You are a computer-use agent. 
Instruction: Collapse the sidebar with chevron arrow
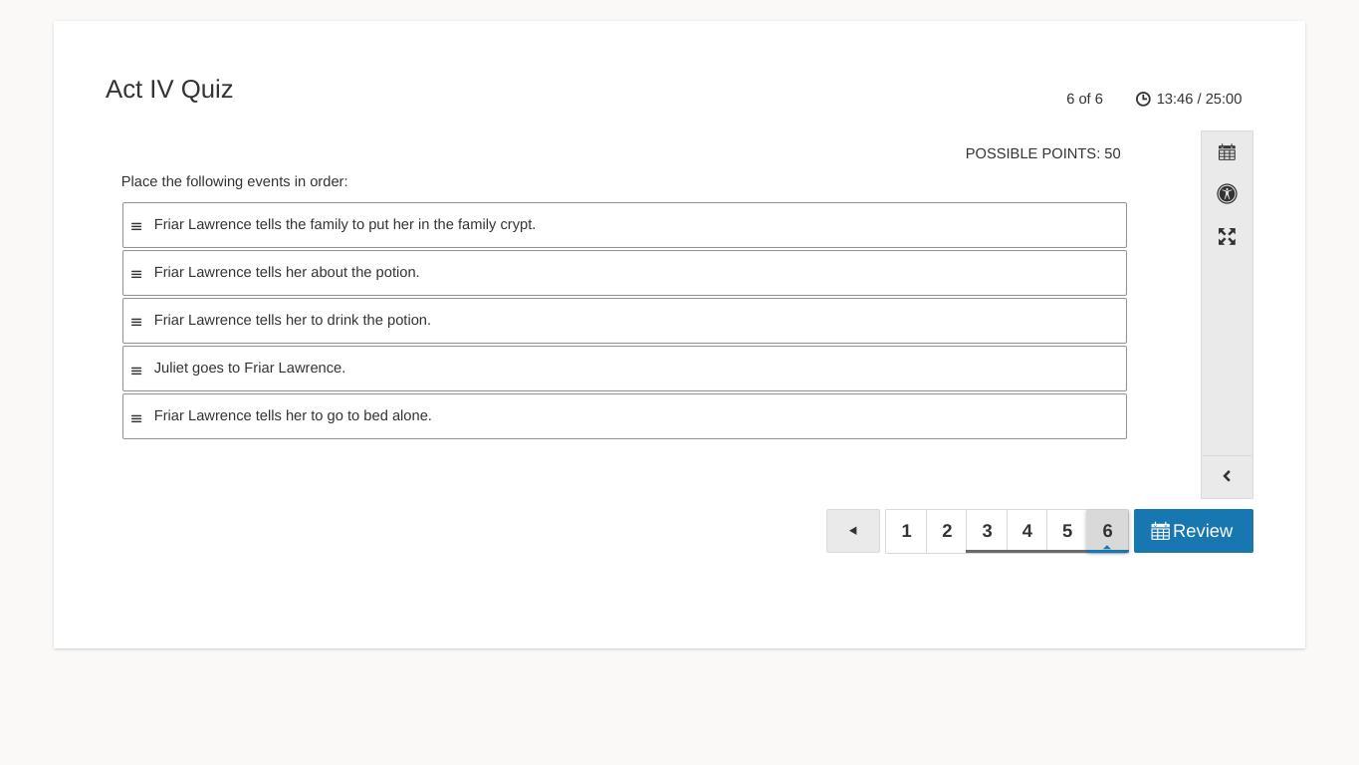click(x=1227, y=476)
